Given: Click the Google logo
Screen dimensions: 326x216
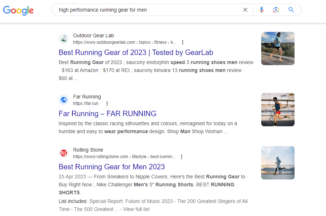Looking at the screenshot, I should click(x=18, y=10).
